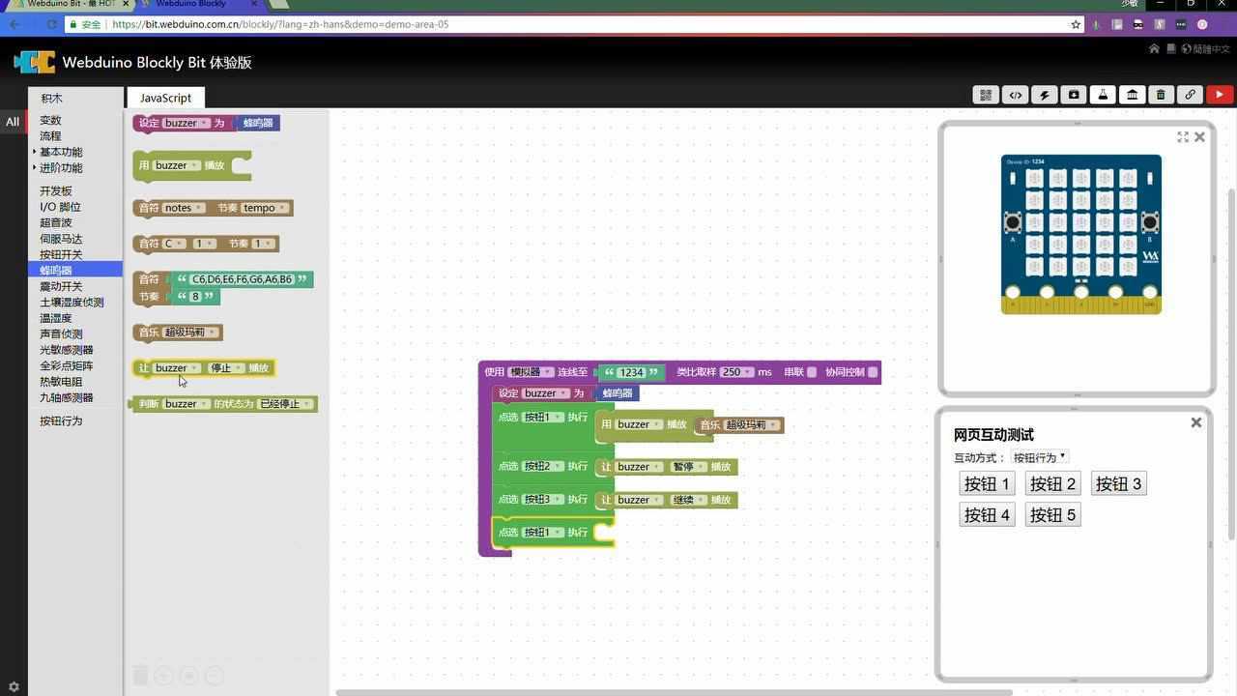Open the 停止 dropdown in the toolbox block
This screenshot has width=1237, height=696.
tap(227, 368)
